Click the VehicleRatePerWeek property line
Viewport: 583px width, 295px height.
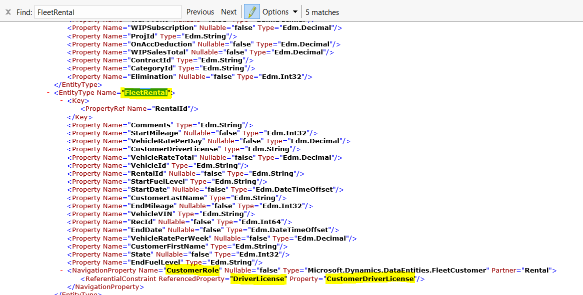pos(212,238)
